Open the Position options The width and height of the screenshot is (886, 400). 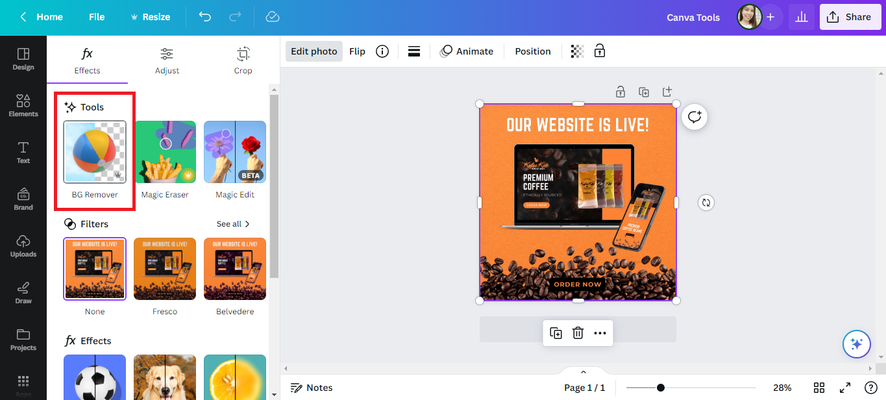click(x=532, y=51)
